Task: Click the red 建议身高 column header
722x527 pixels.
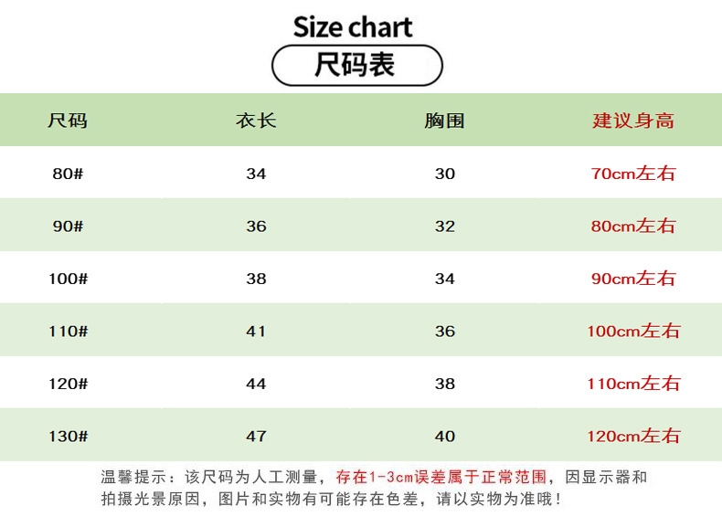Action: point(633,121)
